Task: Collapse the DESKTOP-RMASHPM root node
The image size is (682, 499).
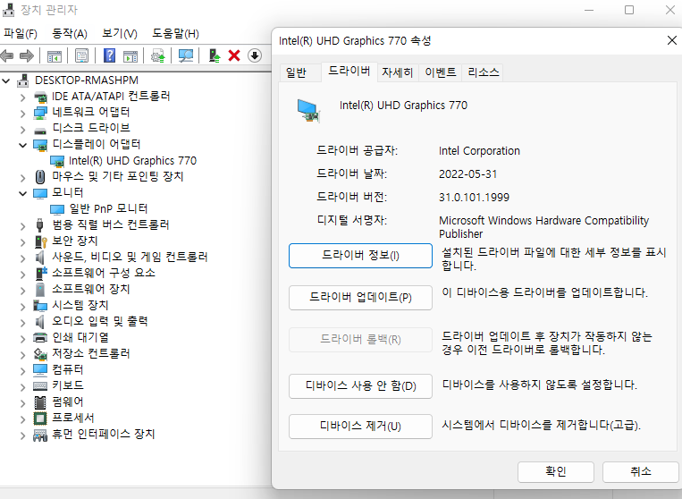Action: [6, 80]
